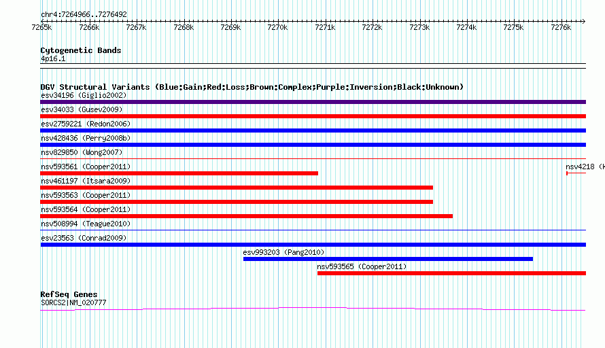605x348 pixels.
Task: Select the purple esv34196 inversion bar
Action: pos(313,102)
